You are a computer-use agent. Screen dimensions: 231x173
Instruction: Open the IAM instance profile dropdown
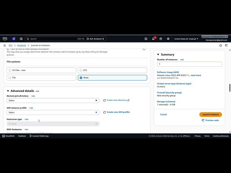(53, 112)
